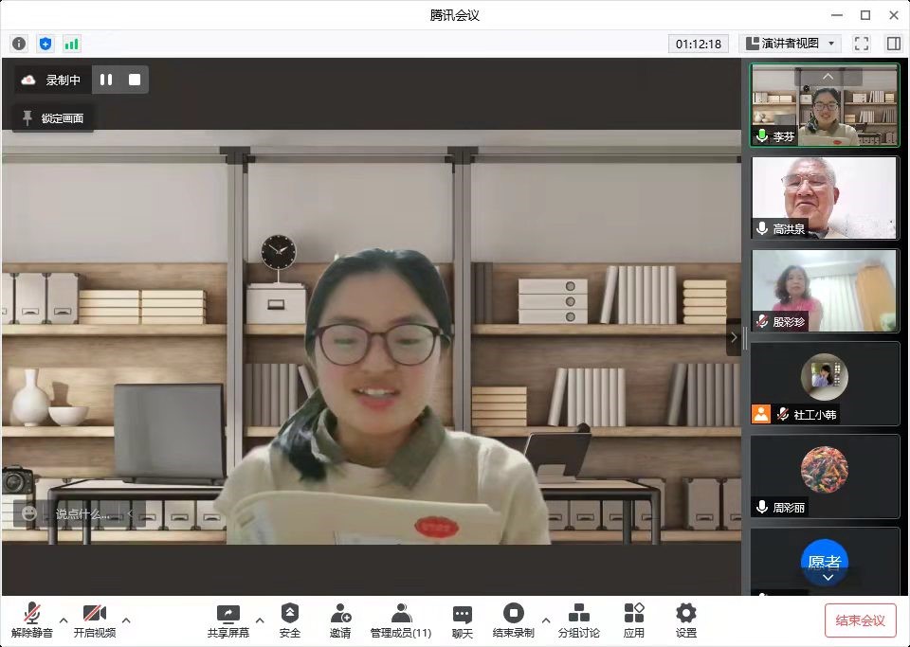Click the red 结束会议 button
This screenshot has height=647, width=910.
pos(860,620)
